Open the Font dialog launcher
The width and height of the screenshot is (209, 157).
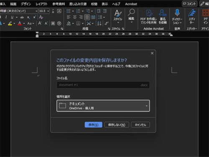click(x=62, y=29)
